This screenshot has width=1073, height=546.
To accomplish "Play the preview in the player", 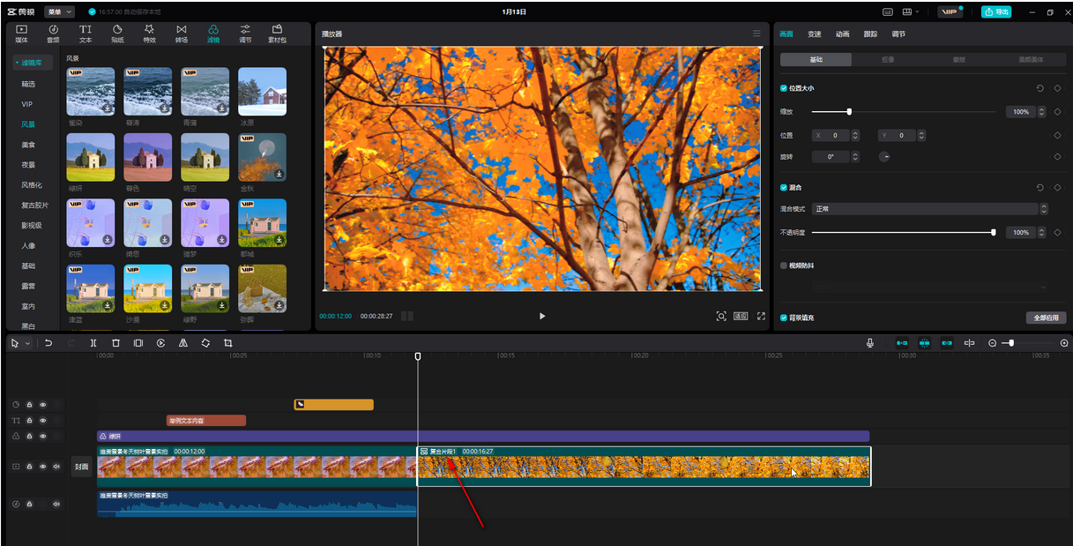I will 542,316.
